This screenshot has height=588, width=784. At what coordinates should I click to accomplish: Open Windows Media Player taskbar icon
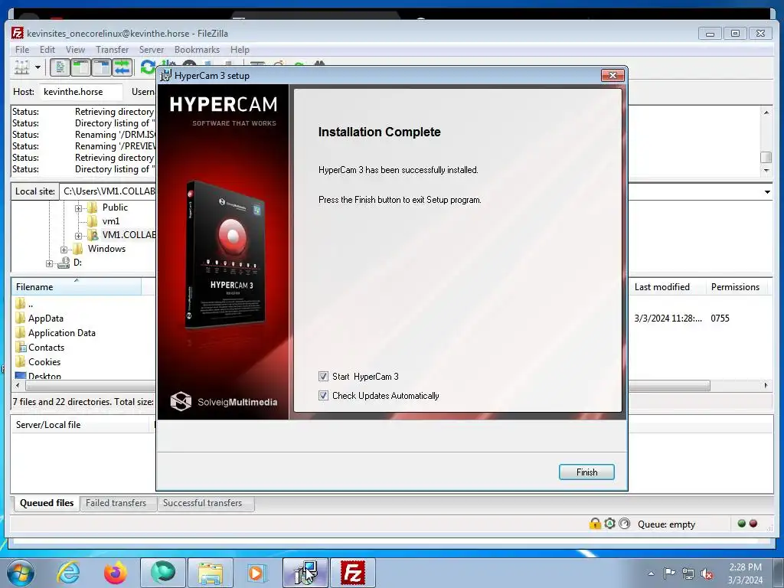[x=257, y=573]
